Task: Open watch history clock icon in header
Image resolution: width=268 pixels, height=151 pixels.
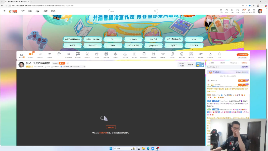Action: coord(221,11)
